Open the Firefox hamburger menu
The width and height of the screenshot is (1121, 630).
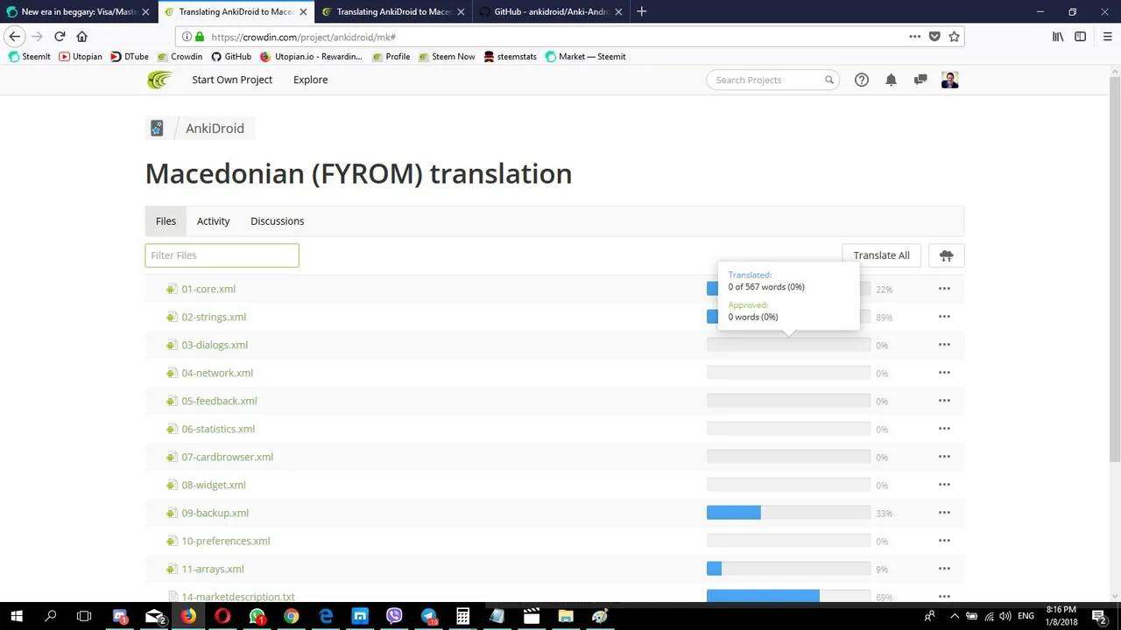(x=1107, y=37)
